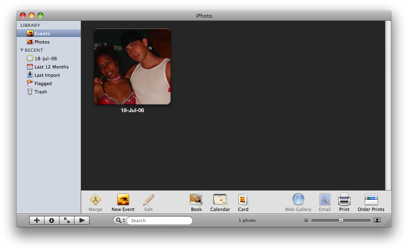Open Last 12 Months in sidebar
The image size is (408, 250).
coord(51,67)
